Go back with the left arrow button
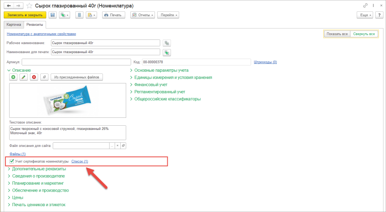 (x=9, y=5)
